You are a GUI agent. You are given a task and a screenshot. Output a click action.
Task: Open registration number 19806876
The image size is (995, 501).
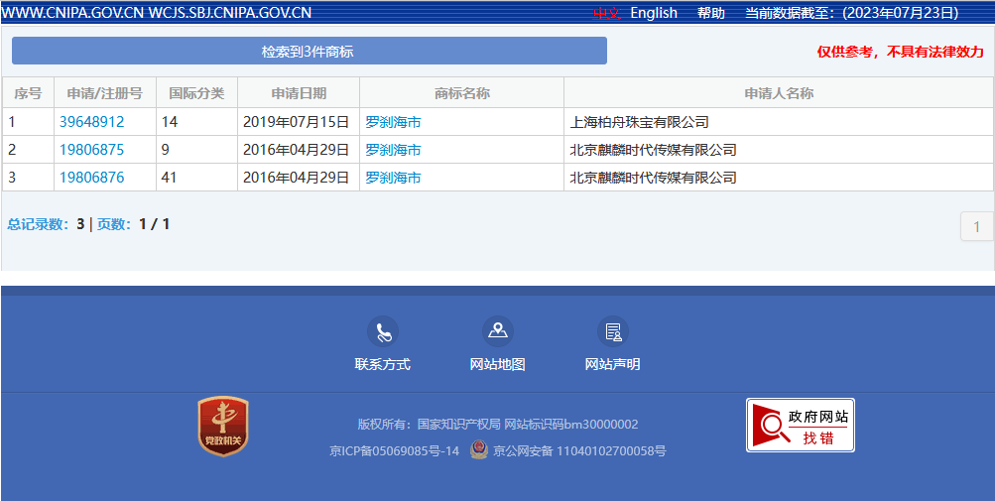92,178
